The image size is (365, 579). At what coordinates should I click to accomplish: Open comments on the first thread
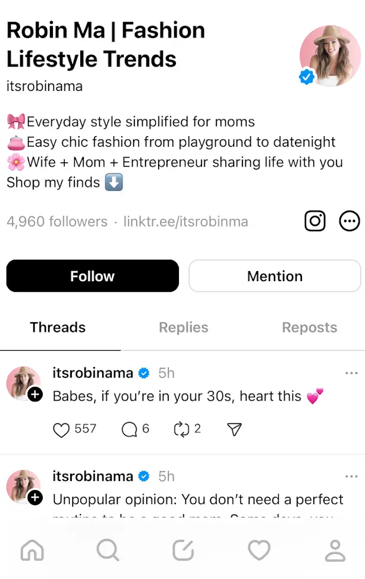pyautogui.click(x=129, y=429)
